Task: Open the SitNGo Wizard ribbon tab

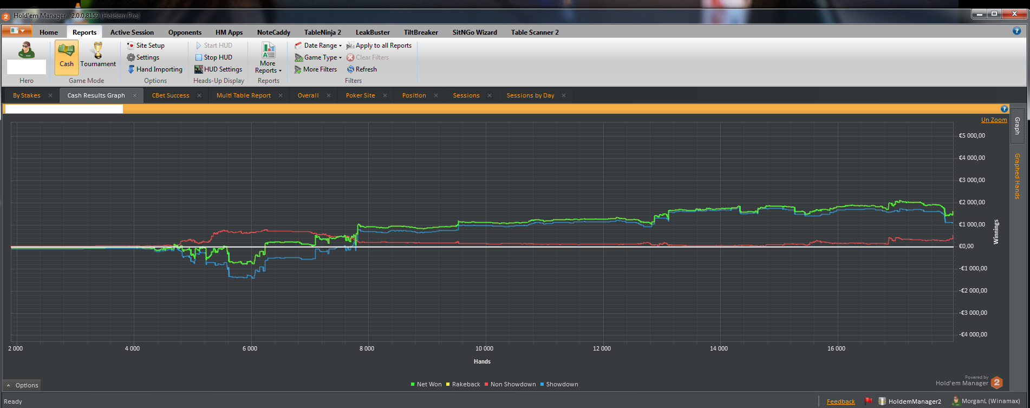Action: [x=475, y=33]
